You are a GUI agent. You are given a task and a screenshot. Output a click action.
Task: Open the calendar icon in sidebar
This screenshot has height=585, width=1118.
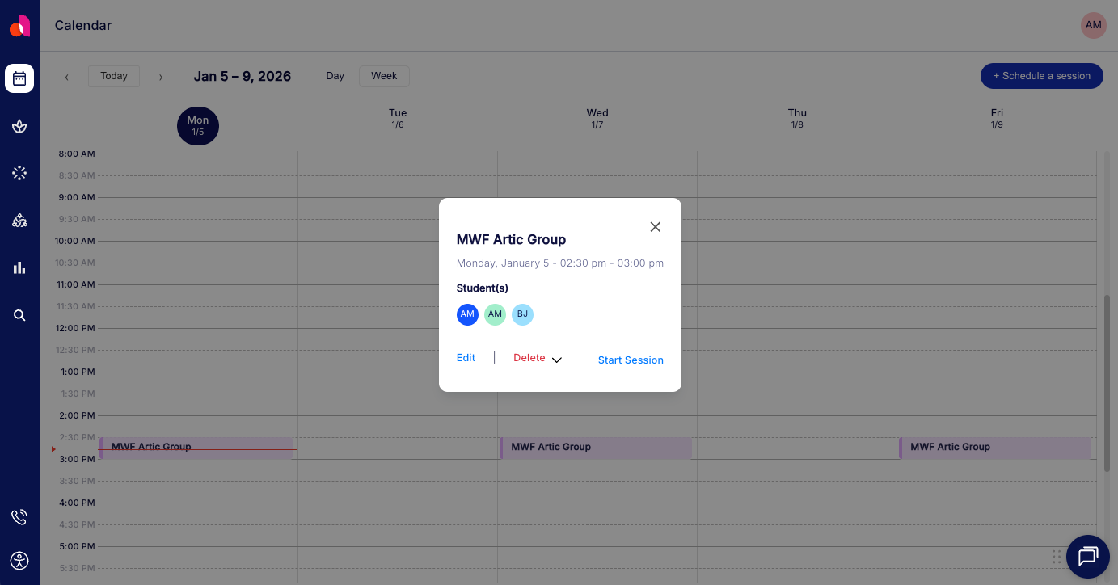(19, 78)
